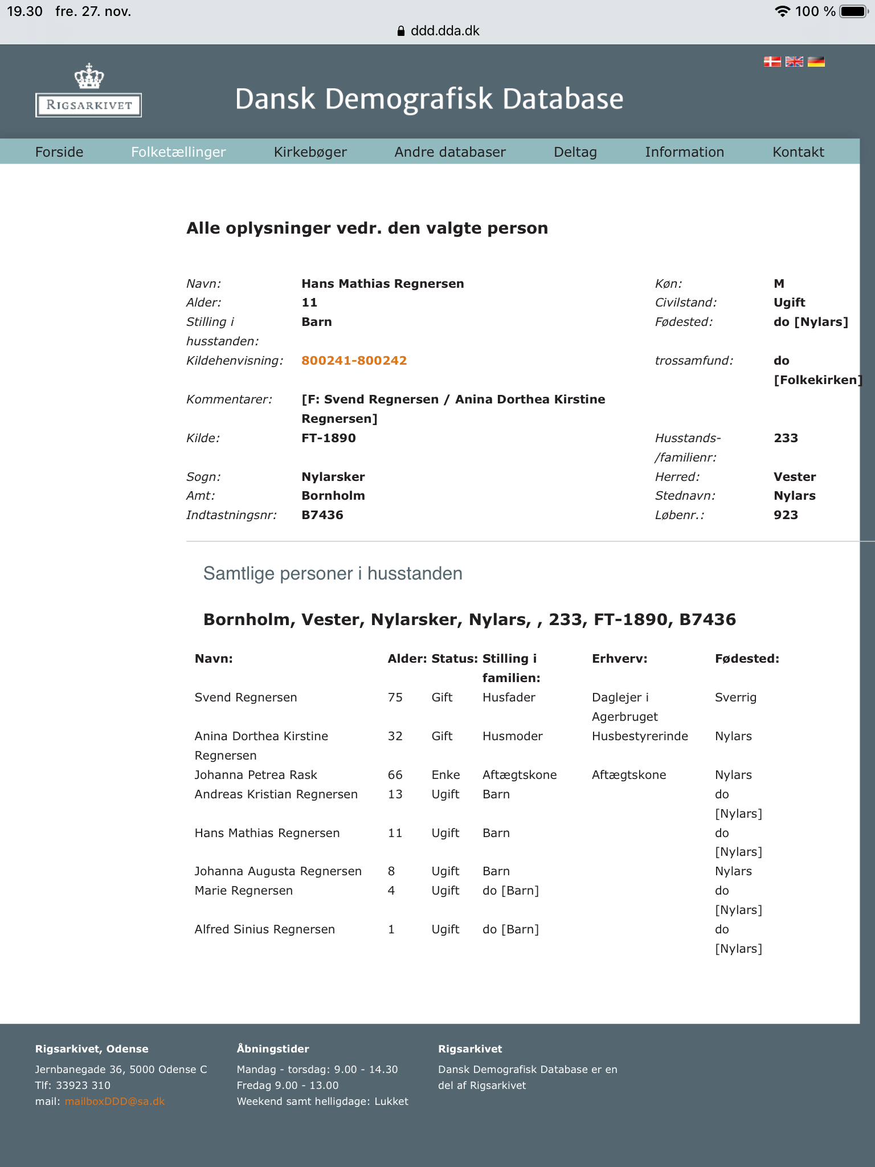Image resolution: width=875 pixels, height=1167 pixels.
Task: Open the Information menu
Action: point(684,152)
